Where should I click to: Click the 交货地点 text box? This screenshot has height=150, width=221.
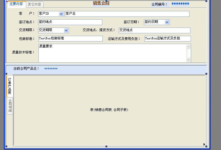point(154,30)
